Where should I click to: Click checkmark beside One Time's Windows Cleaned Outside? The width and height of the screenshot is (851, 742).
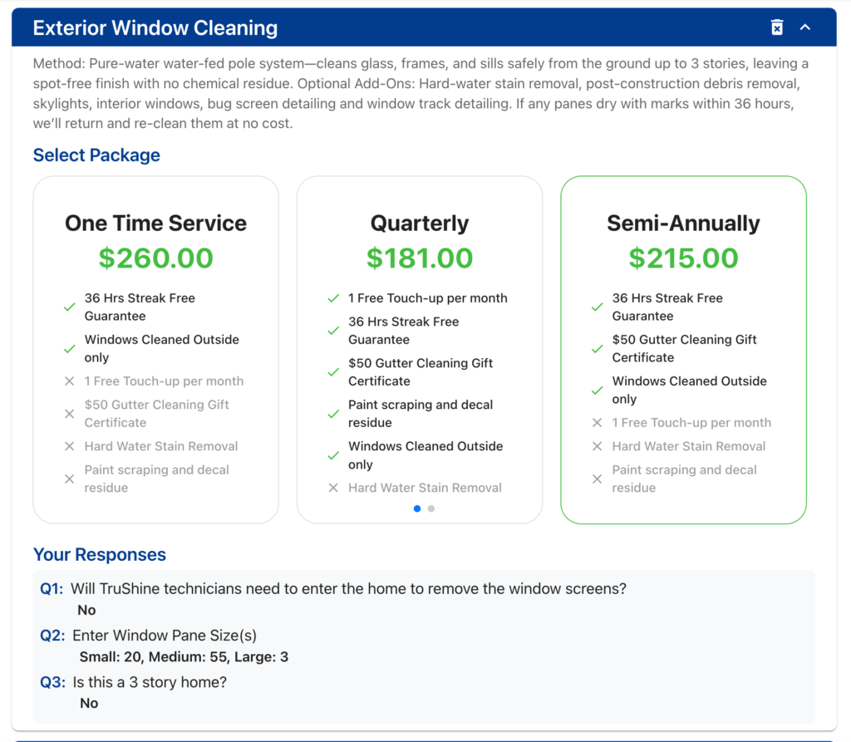coord(70,349)
